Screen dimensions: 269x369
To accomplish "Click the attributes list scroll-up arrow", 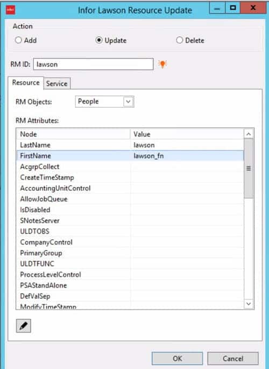I will tap(249, 134).
